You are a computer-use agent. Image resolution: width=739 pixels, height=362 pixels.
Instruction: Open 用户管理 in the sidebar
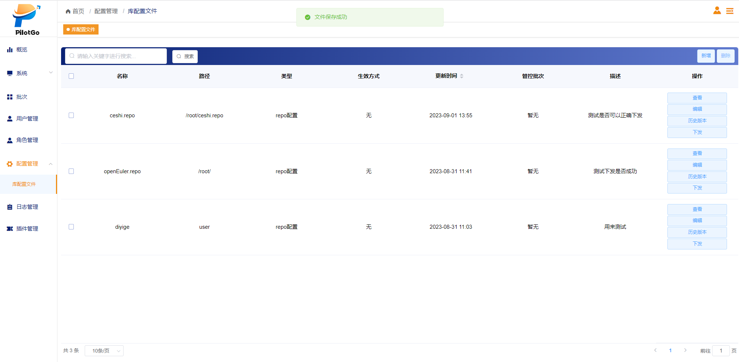pyautogui.click(x=27, y=119)
